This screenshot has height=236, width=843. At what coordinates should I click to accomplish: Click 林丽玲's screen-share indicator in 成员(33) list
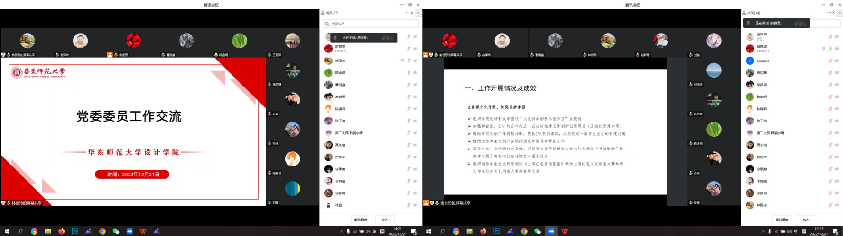click(x=402, y=61)
